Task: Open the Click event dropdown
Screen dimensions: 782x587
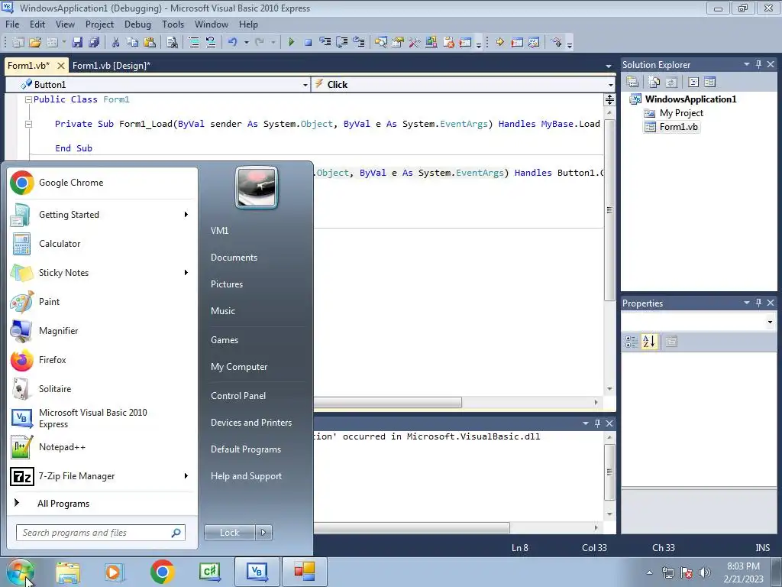Action: coord(610,85)
